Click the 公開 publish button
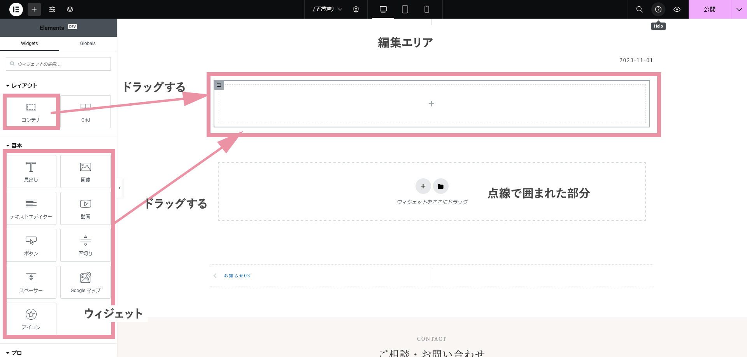Viewport: 747px width, 357px height. click(x=710, y=9)
